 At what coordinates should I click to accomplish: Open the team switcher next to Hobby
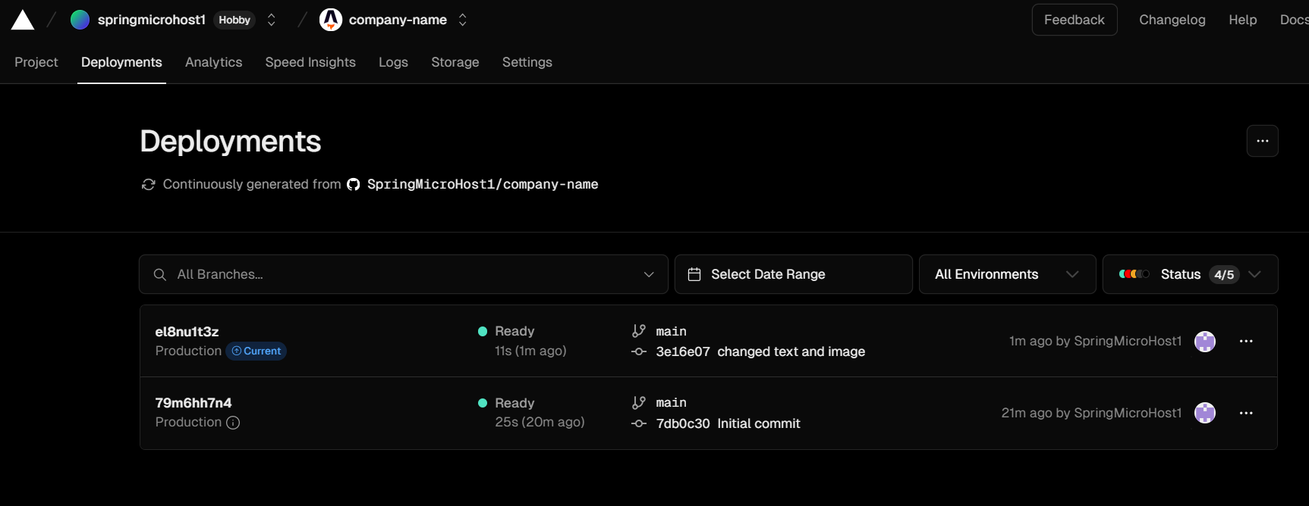pyautogui.click(x=272, y=20)
